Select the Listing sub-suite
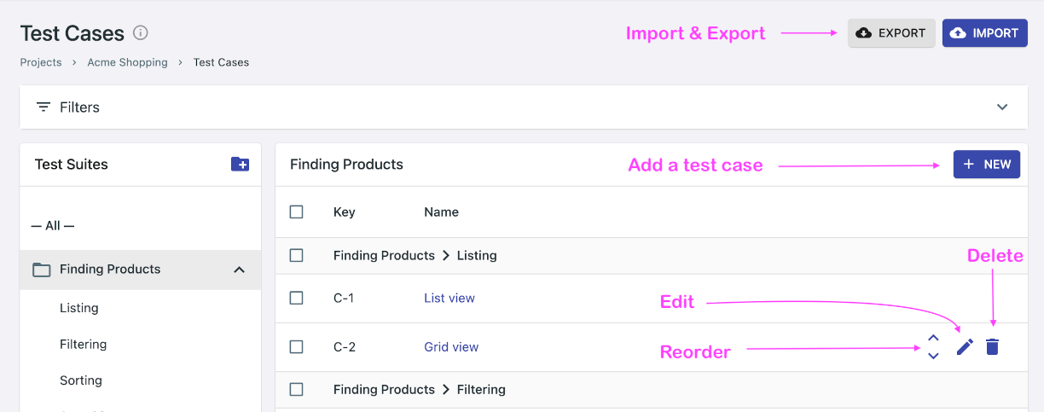Viewport: 1044px width, 412px height. (x=79, y=308)
